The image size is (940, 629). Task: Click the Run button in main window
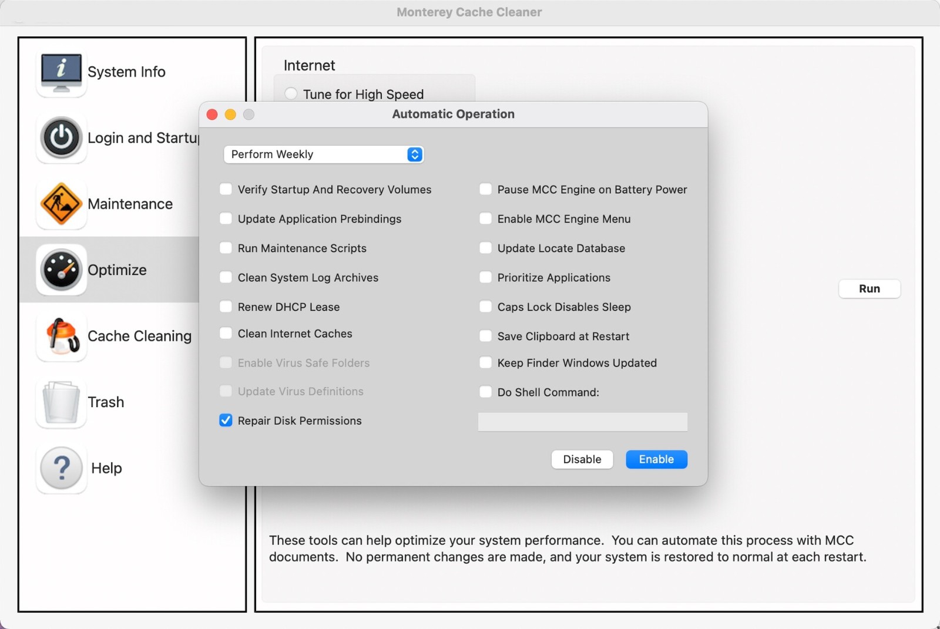click(869, 288)
